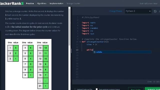The width and height of the screenshot is (160, 90).
Task: Click the 'Complete the strangeCounter function' comment
Action: [x=109, y=39]
